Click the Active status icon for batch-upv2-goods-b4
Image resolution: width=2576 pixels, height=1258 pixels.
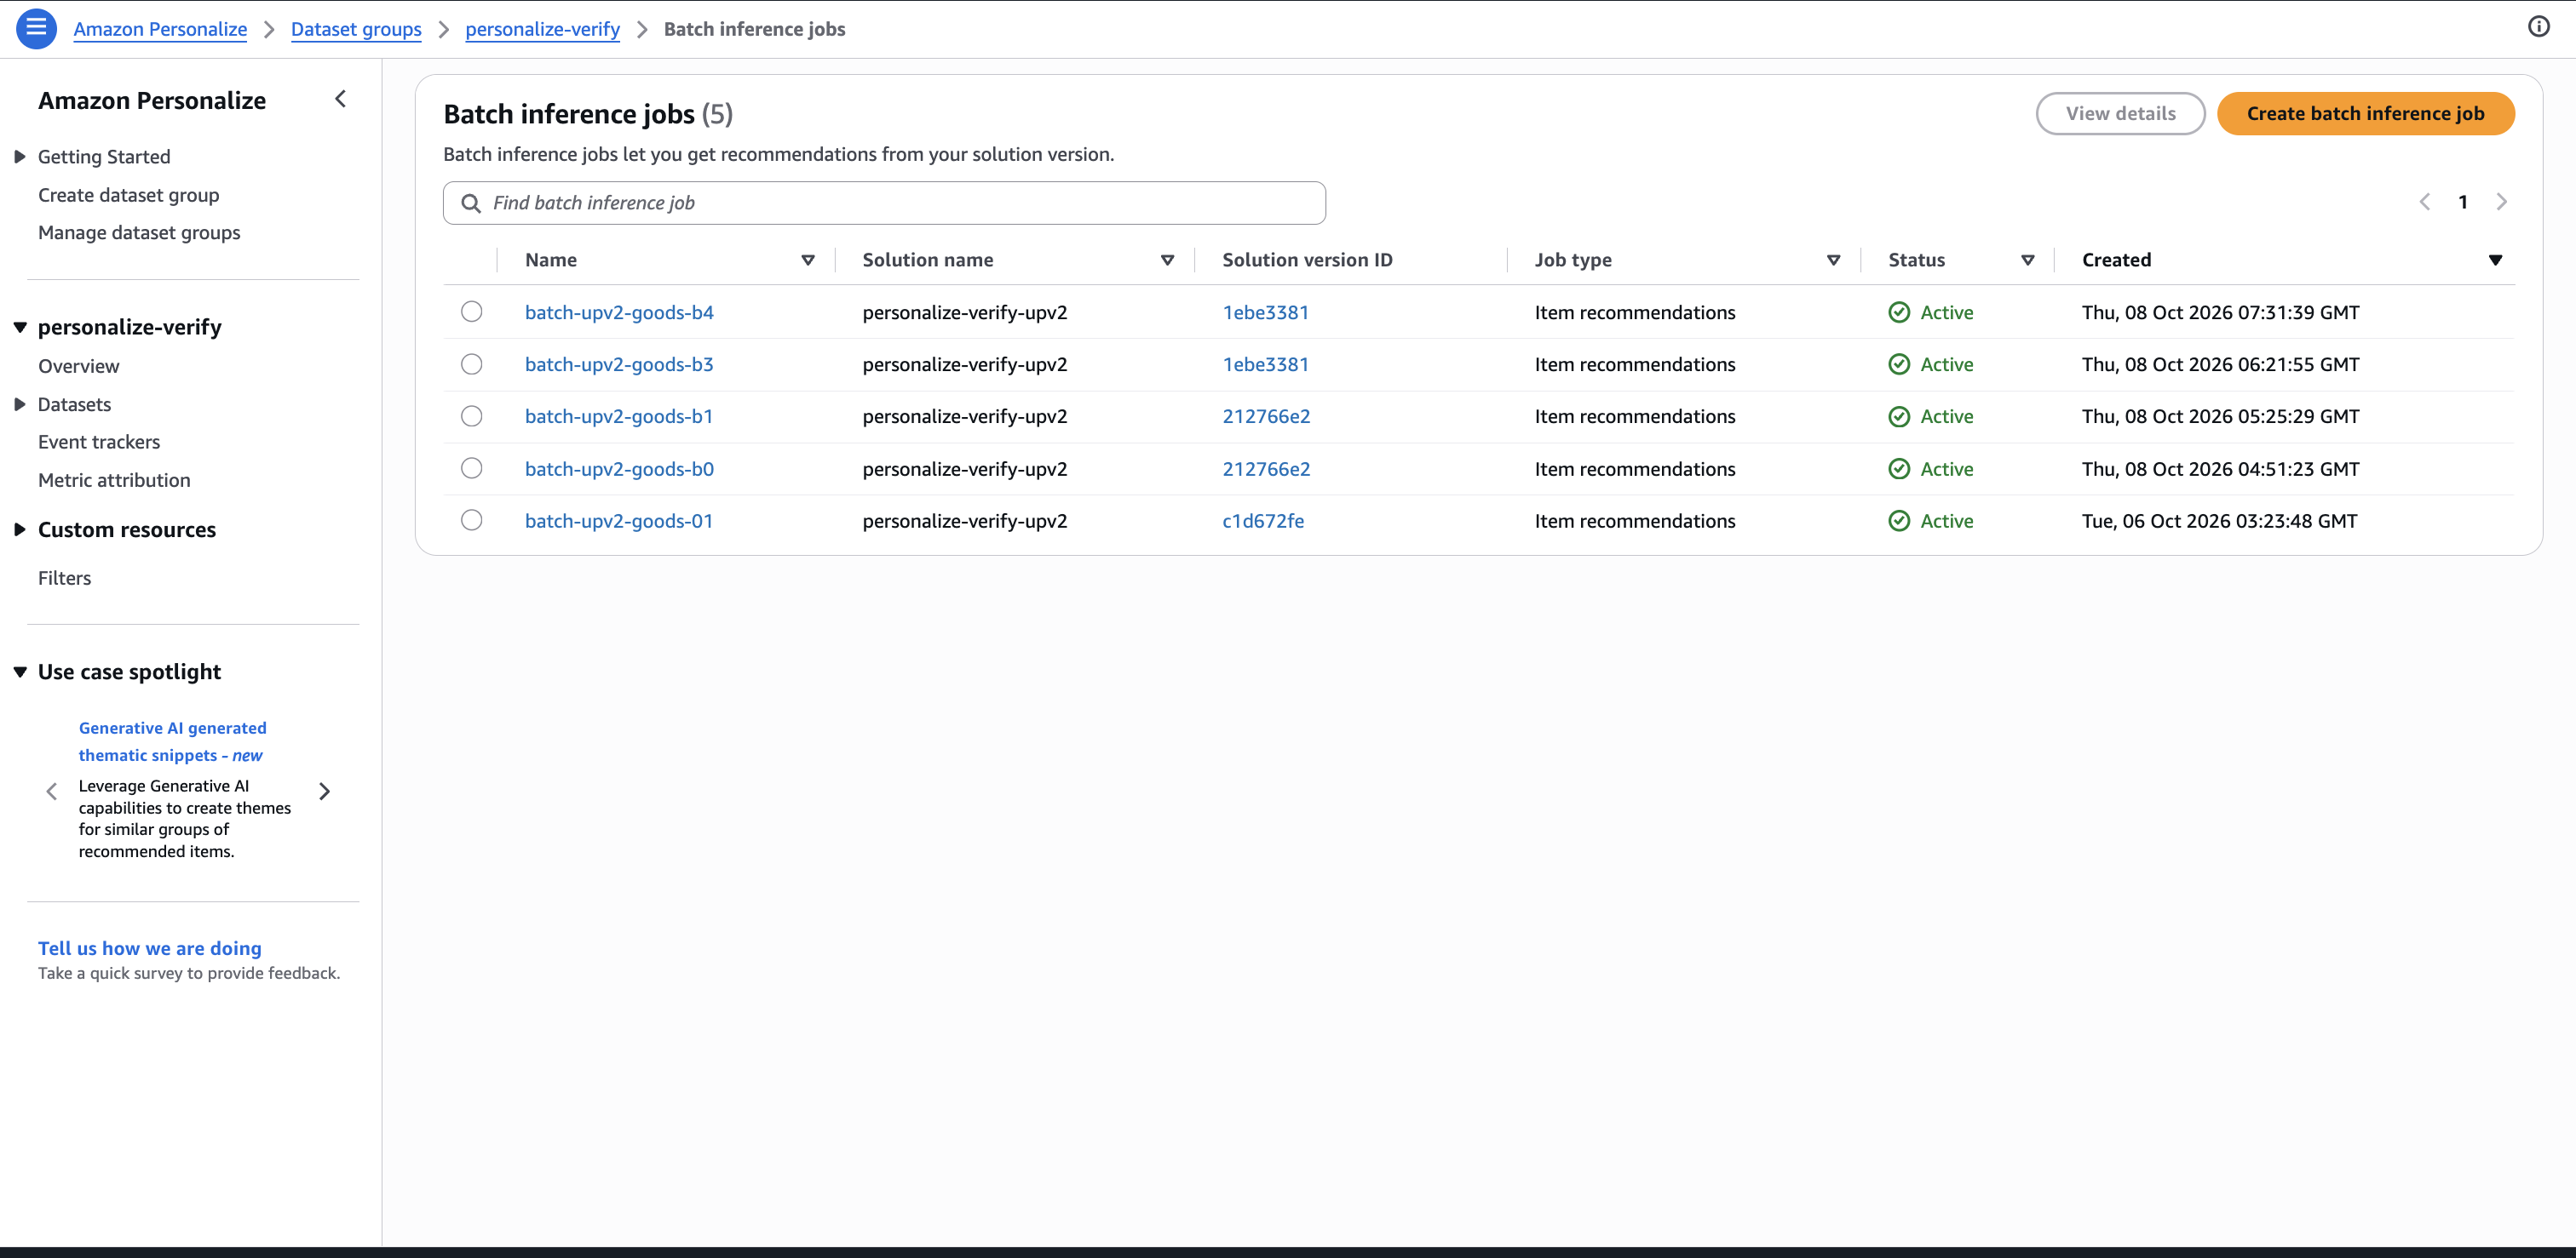point(1898,312)
